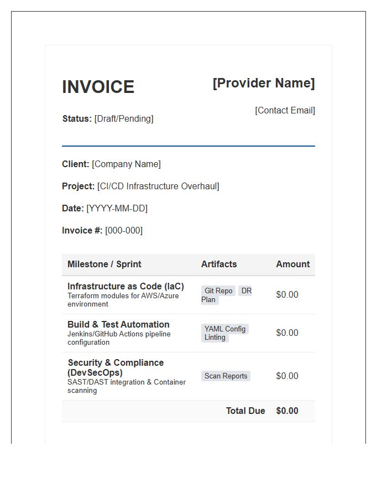Click the Invoice # [000-000] line
This screenshot has width=387, height=498.
[102, 231]
